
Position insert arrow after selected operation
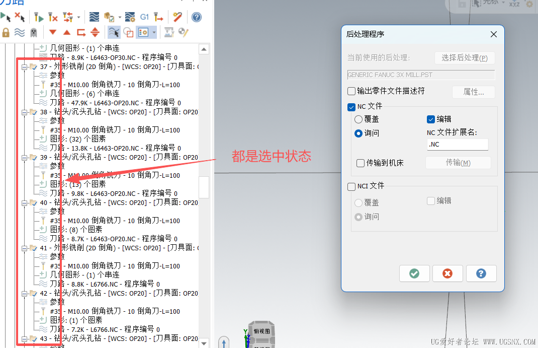click(x=81, y=33)
